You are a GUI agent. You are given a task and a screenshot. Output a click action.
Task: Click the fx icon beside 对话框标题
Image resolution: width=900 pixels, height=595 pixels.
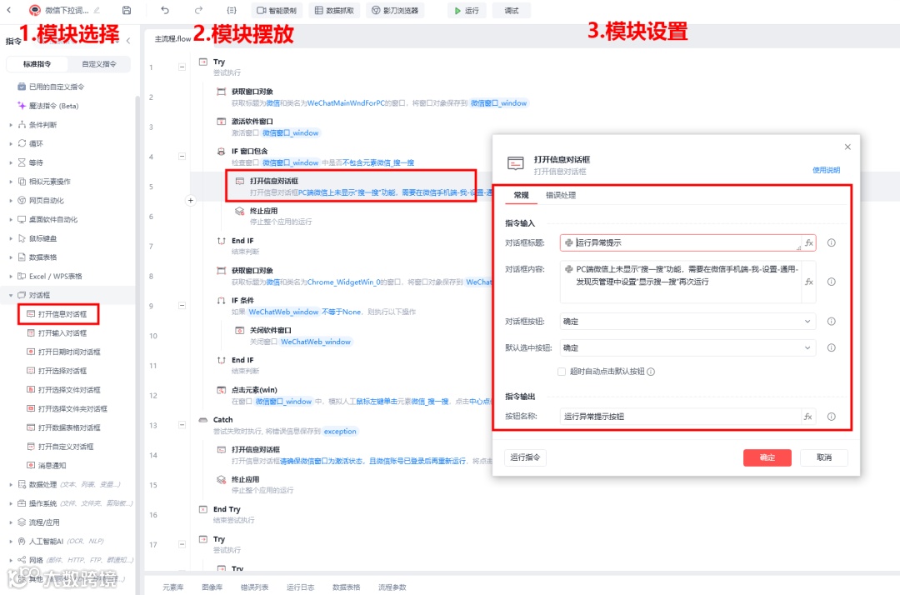[808, 242]
